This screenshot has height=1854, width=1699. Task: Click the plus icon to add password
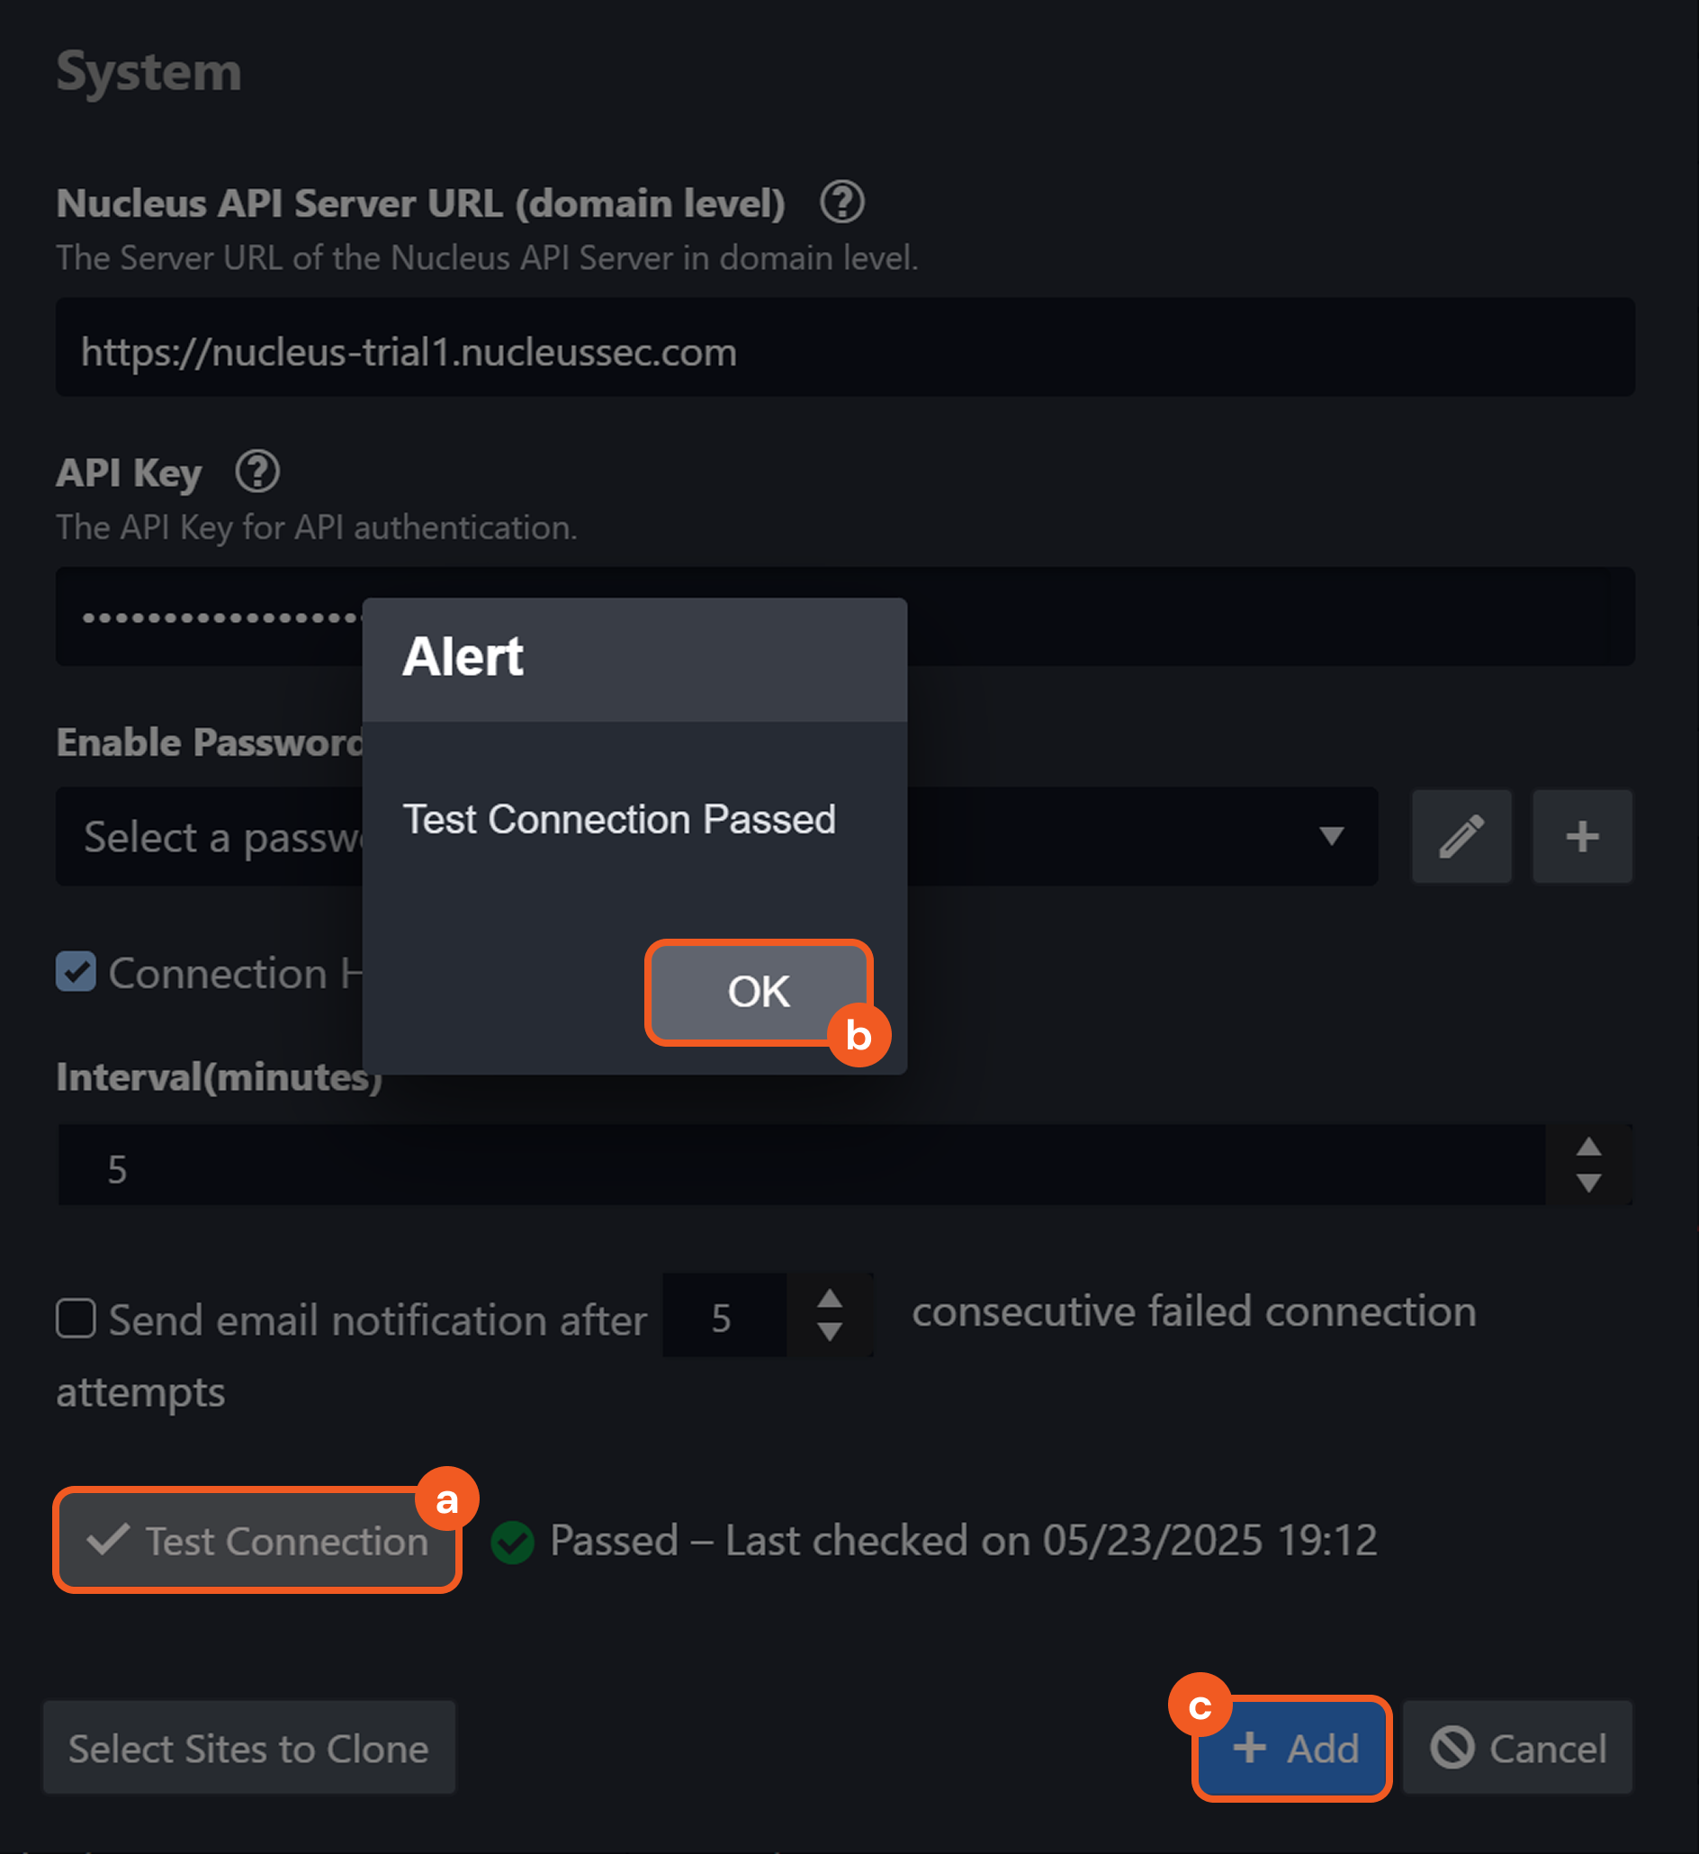coord(1581,836)
